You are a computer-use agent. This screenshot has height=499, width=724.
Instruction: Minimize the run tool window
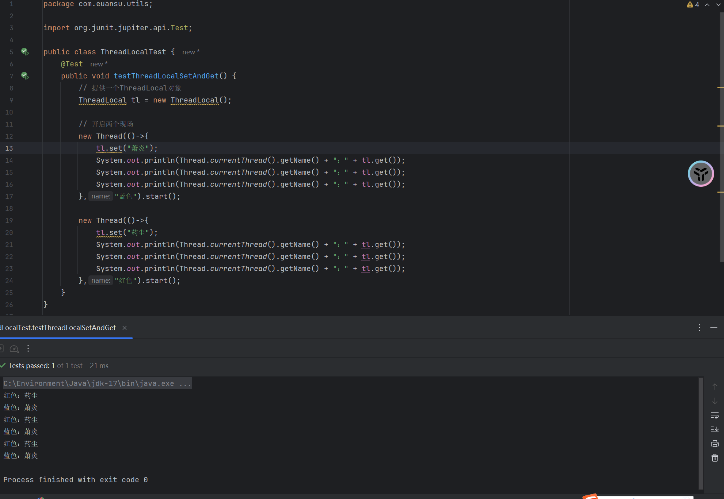(714, 328)
